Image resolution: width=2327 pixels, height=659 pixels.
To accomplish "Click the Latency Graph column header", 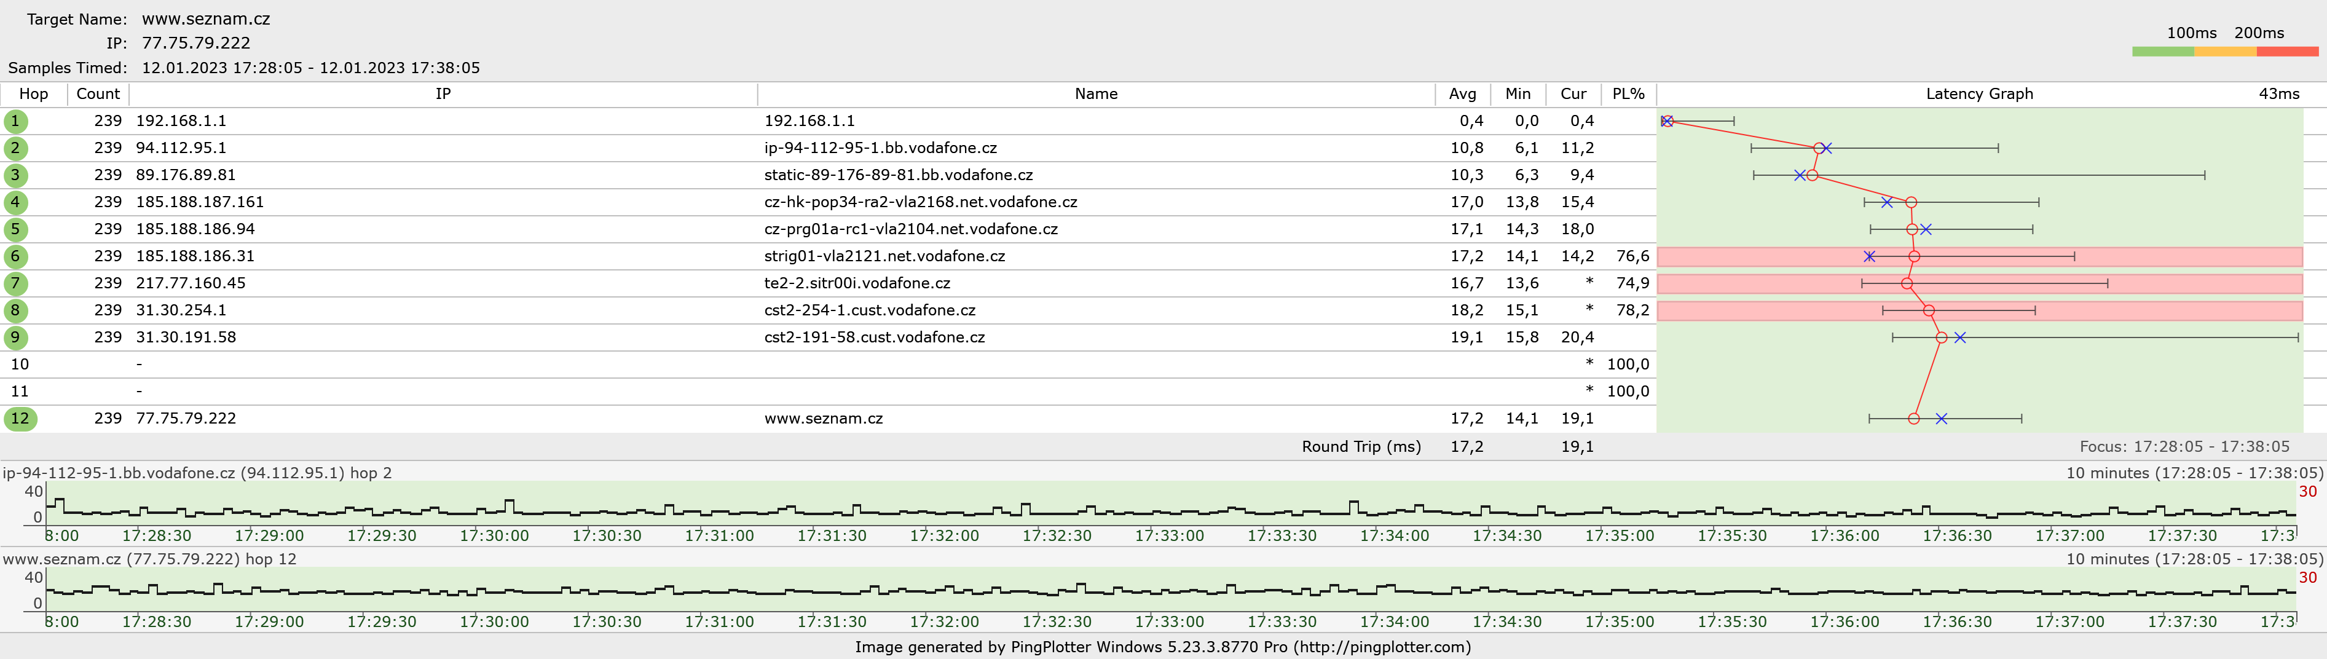I will tap(1979, 94).
